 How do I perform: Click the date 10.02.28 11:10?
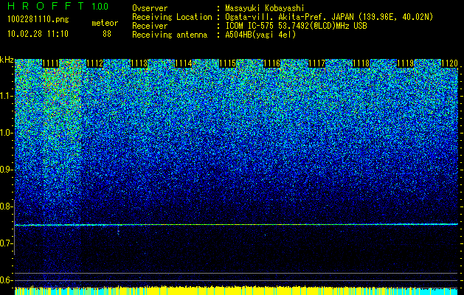coord(38,34)
